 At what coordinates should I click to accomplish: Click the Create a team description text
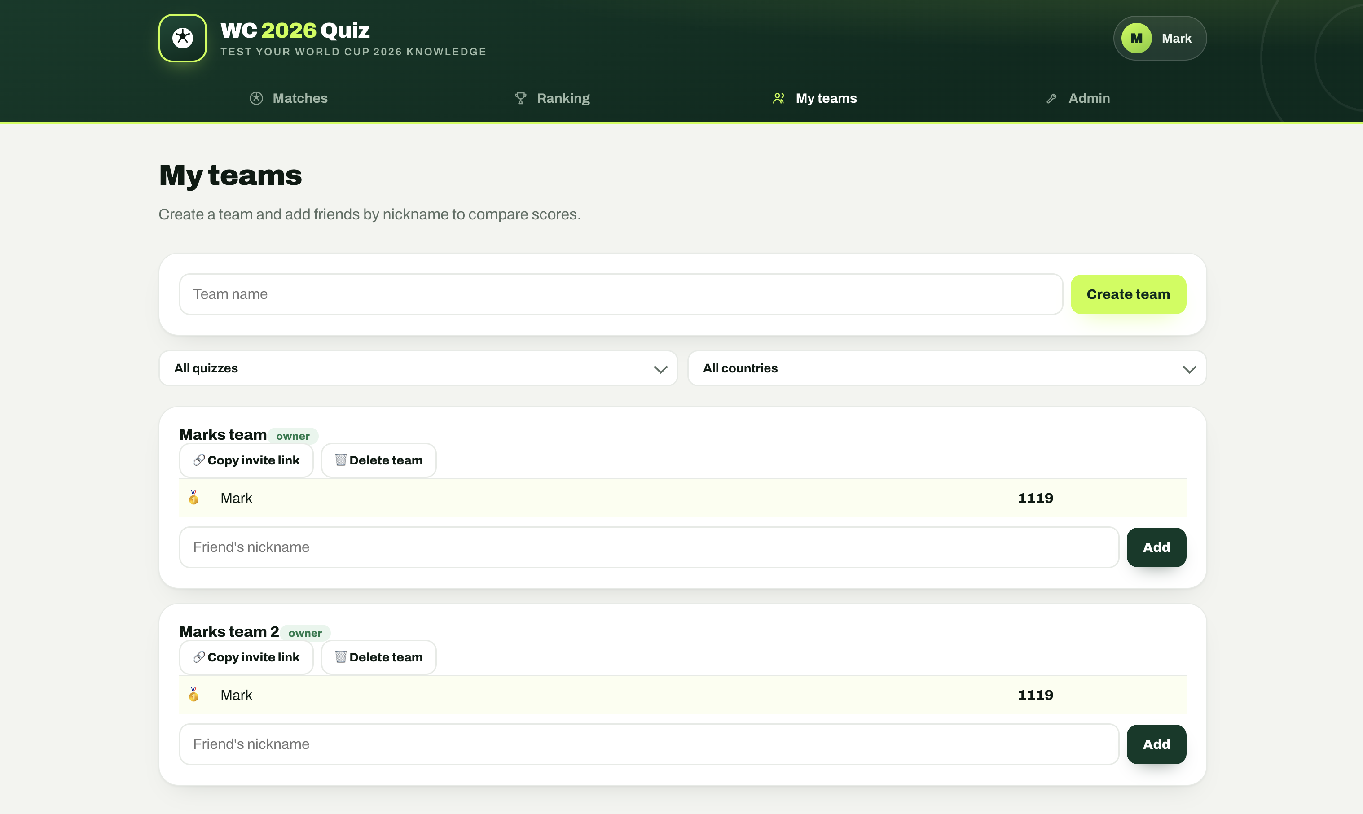pos(369,214)
